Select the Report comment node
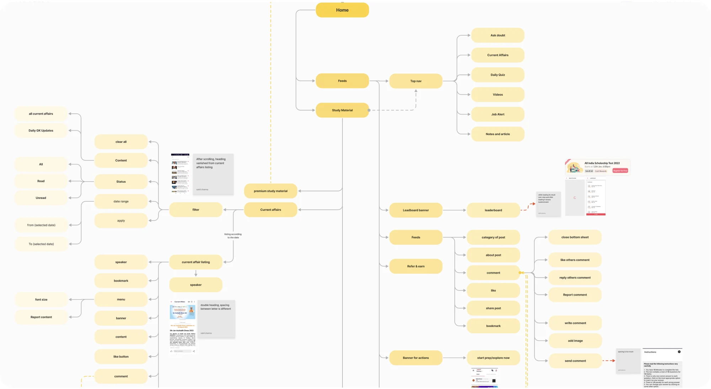 click(575, 295)
